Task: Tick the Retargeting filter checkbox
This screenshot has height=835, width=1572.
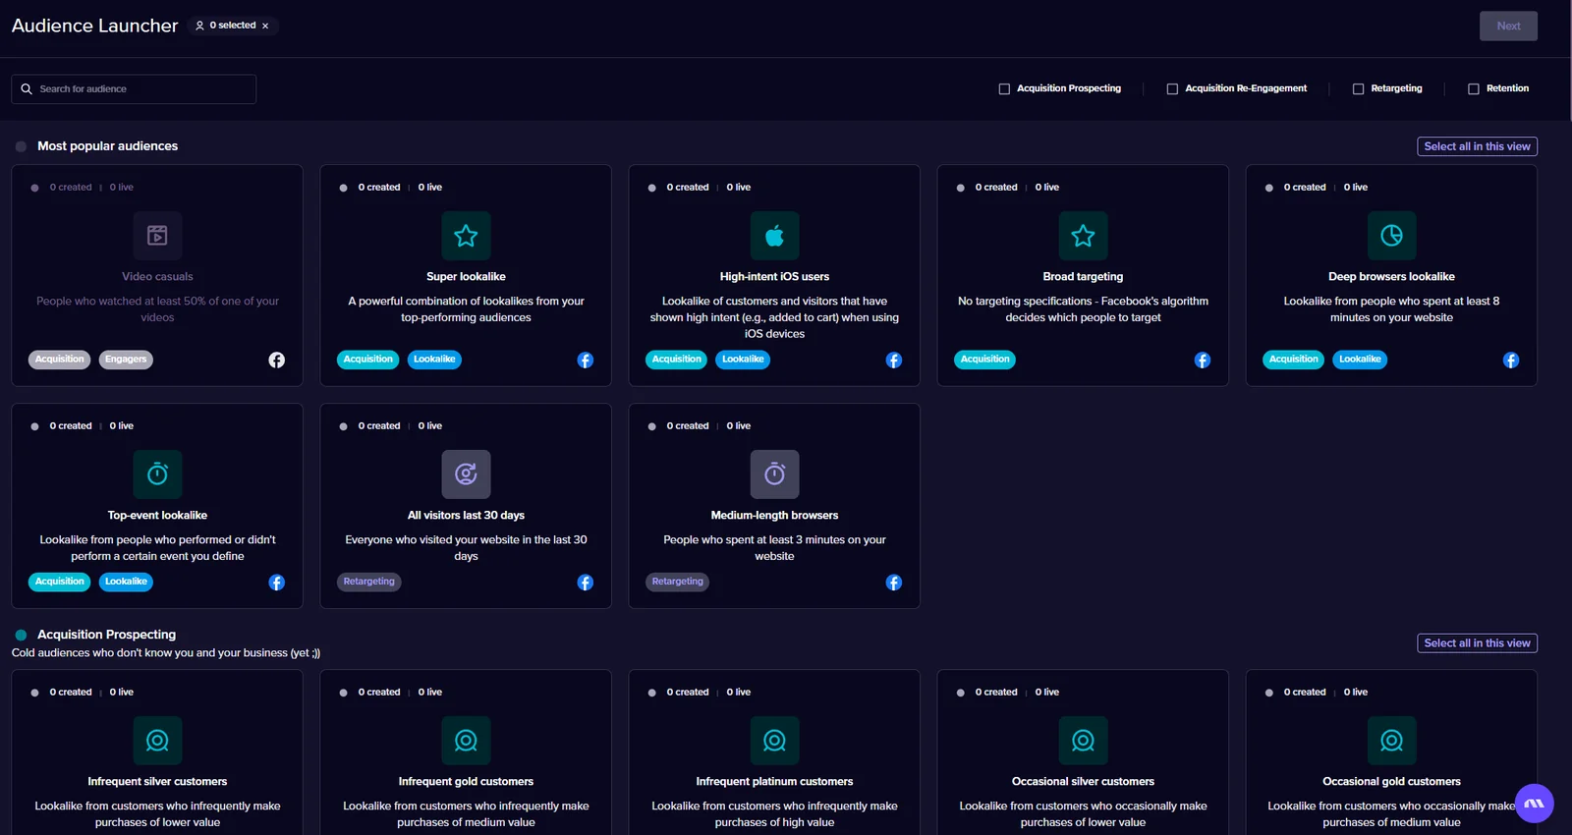Action: pos(1358,89)
